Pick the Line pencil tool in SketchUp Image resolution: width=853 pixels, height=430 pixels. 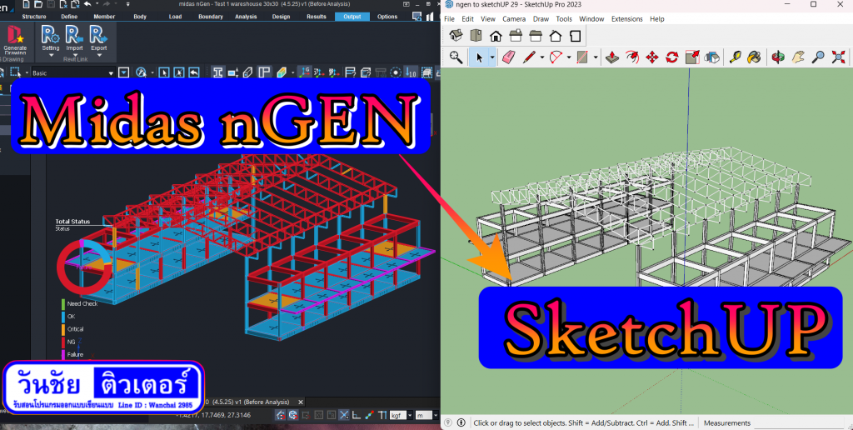tap(529, 57)
